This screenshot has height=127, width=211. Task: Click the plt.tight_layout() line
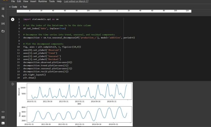pyautogui.click(x=34, y=74)
